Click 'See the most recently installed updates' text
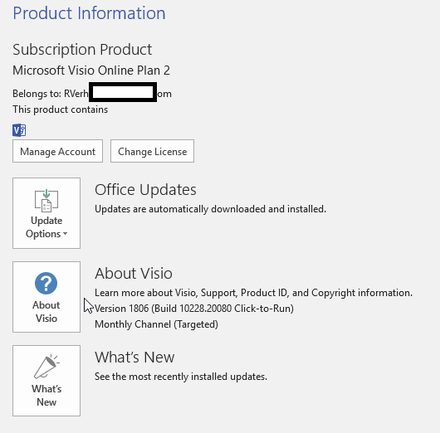The height and width of the screenshot is (433, 440). click(181, 377)
